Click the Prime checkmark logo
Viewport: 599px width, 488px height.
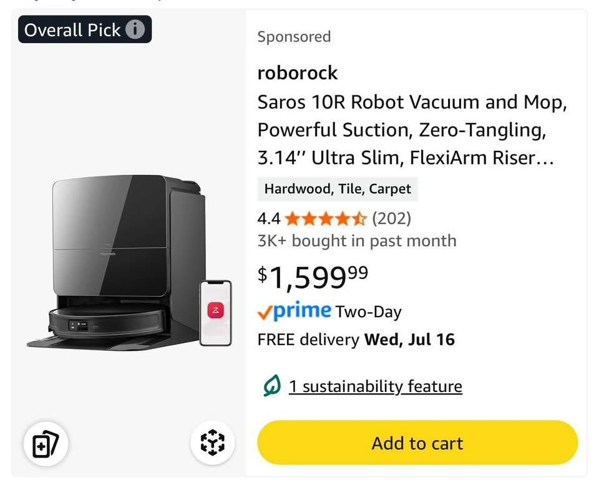(x=294, y=311)
